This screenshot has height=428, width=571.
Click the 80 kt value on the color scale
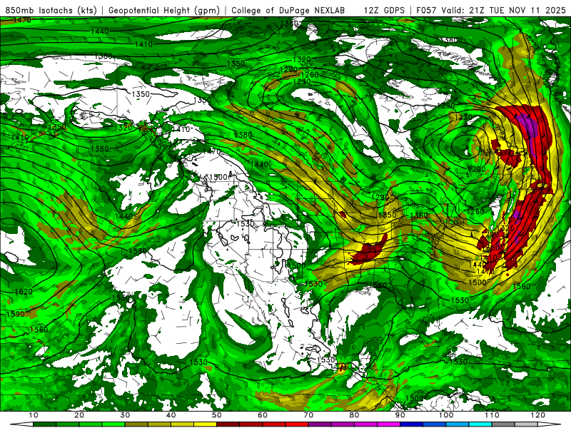[x=354, y=415]
